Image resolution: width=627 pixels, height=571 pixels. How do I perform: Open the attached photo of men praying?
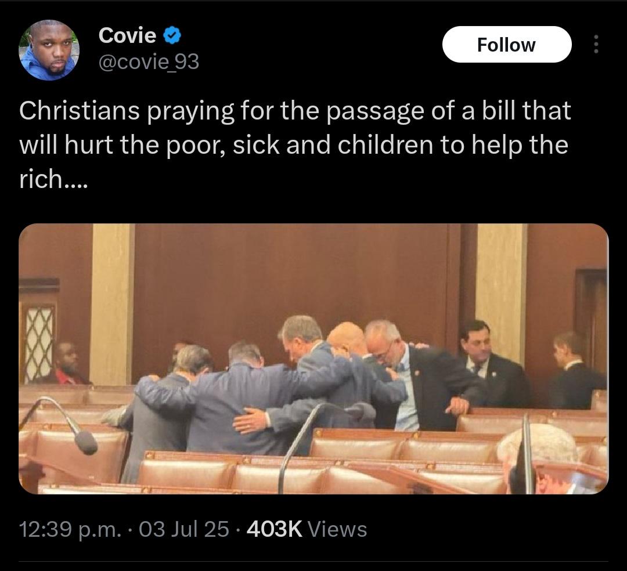[x=313, y=359]
